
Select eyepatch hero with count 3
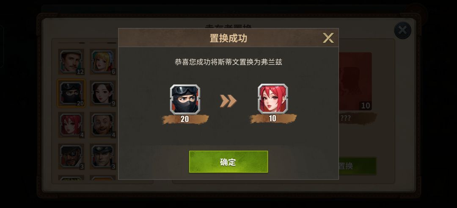[71, 156]
